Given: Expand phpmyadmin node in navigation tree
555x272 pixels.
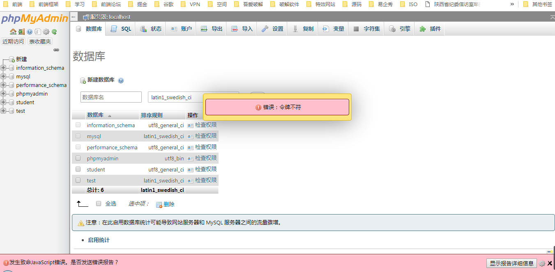Looking at the screenshot, I should 3,94.
